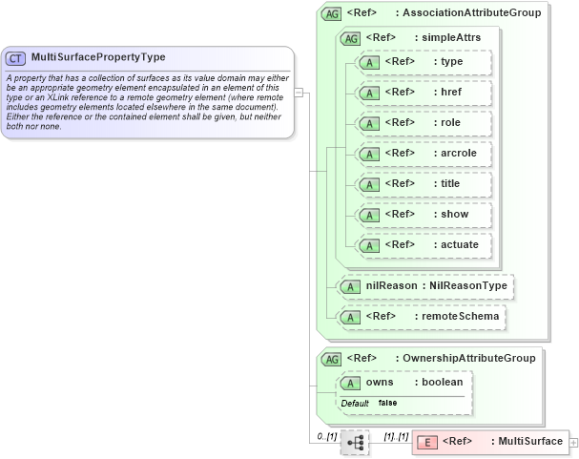The height and width of the screenshot is (459, 579).
Task: Click the AG icon next to simpleAttrs
Action: coord(350,39)
